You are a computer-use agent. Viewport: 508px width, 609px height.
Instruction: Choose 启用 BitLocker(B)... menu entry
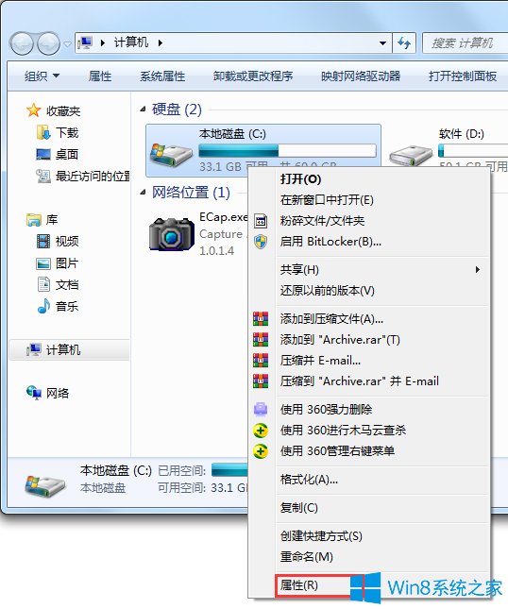click(369, 241)
